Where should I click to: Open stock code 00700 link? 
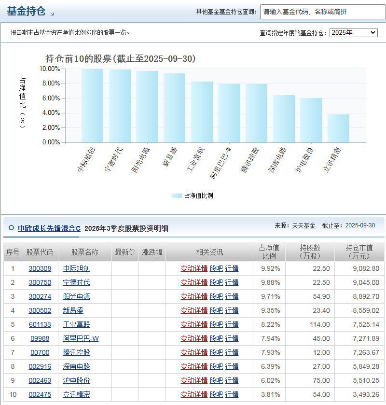click(40, 352)
